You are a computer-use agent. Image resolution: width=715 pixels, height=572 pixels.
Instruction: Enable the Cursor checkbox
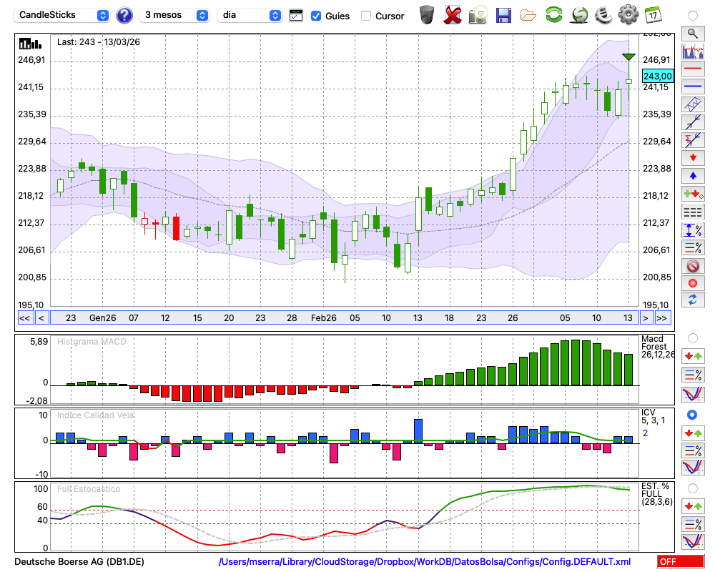366,16
